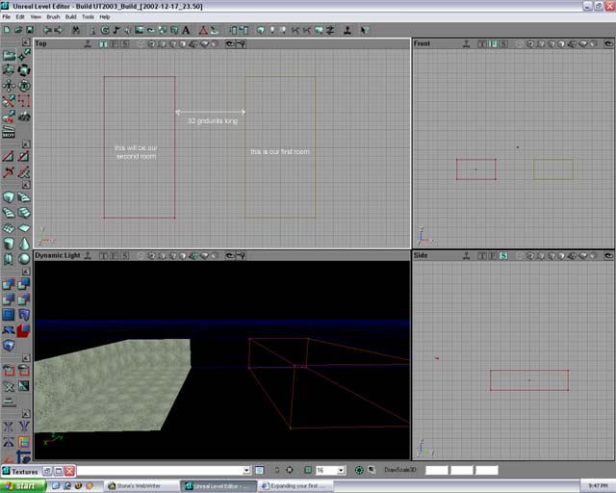616x493 pixels.
Task: Search for actors with binoculars icon
Action: pyautogui.click(x=76, y=30)
